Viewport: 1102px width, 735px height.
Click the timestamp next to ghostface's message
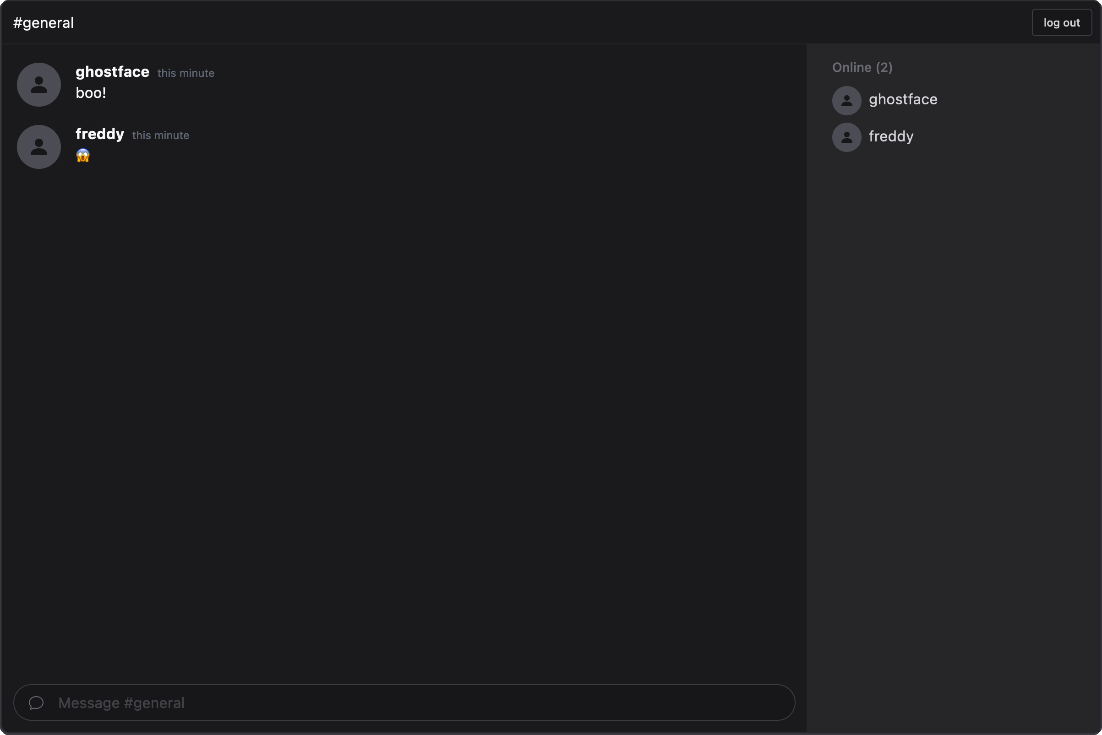click(x=186, y=73)
